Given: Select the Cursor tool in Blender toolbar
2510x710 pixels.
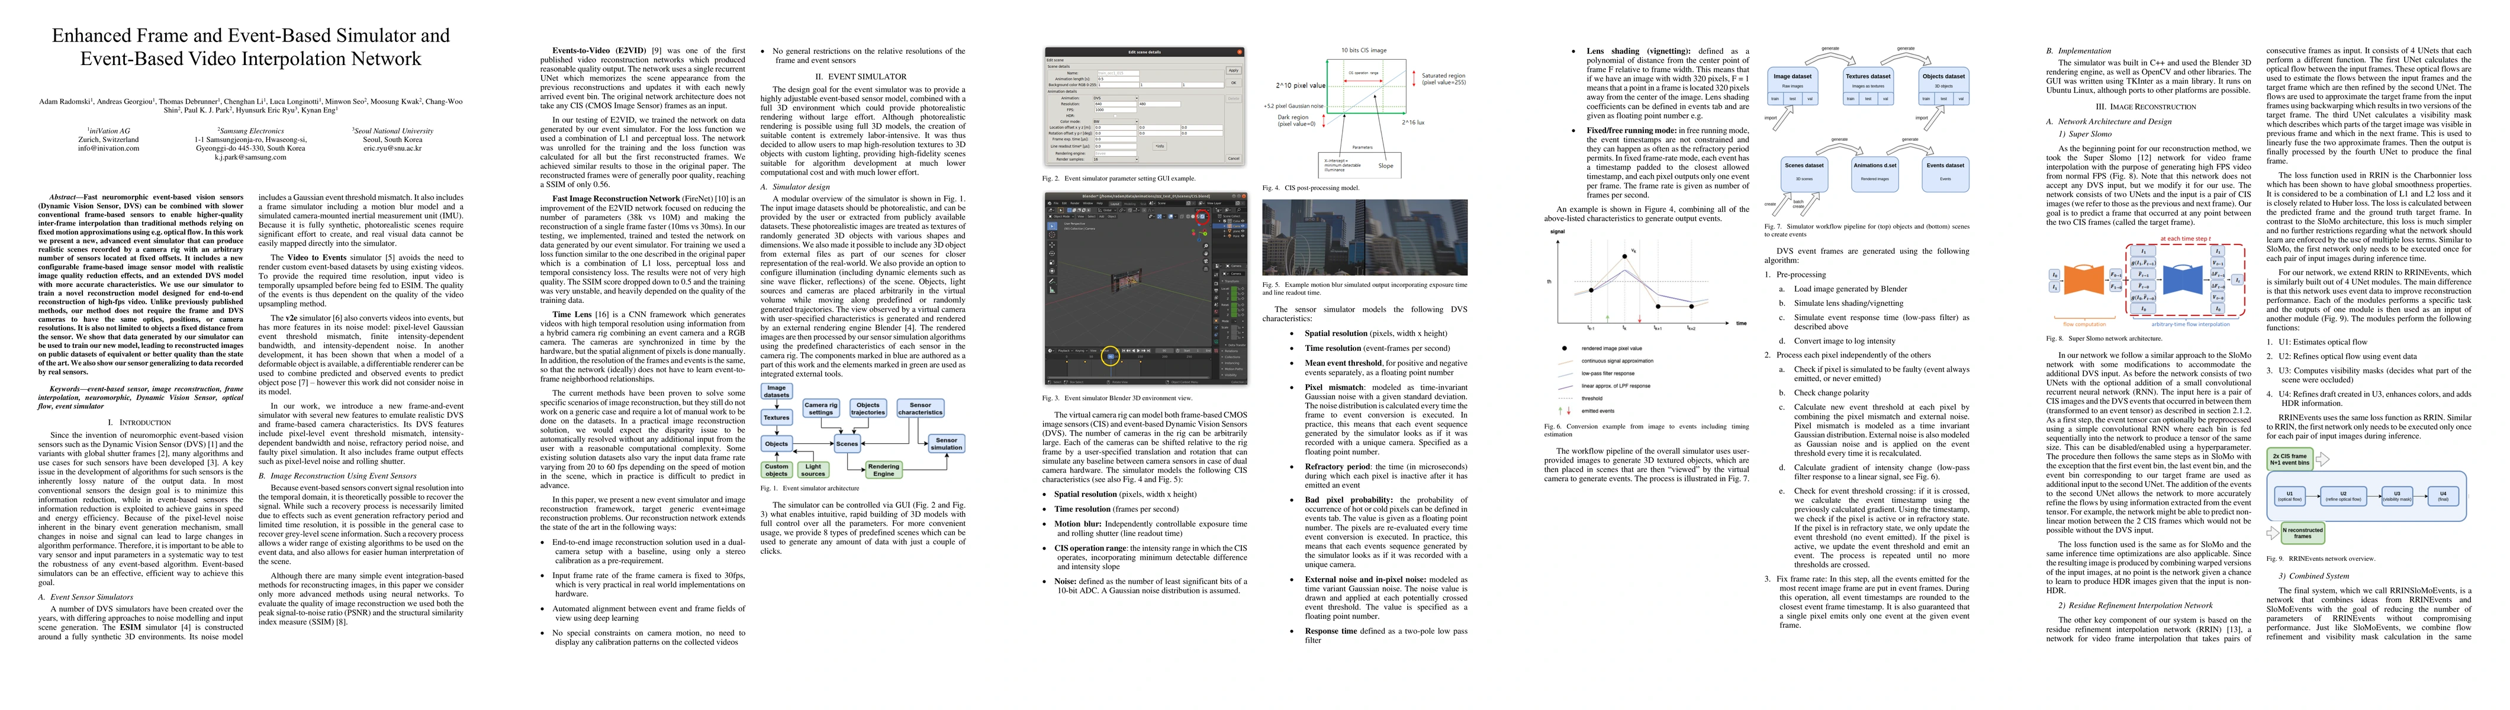Looking at the screenshot, I should (1053, 235).
